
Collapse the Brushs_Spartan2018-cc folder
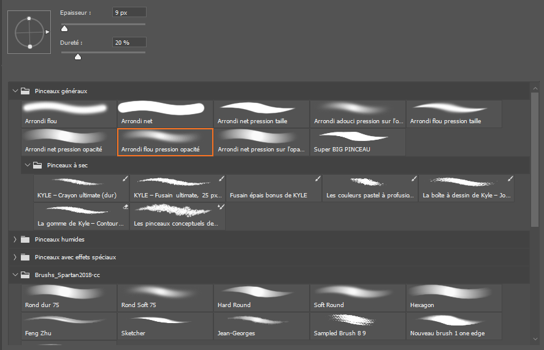[15, 275]
